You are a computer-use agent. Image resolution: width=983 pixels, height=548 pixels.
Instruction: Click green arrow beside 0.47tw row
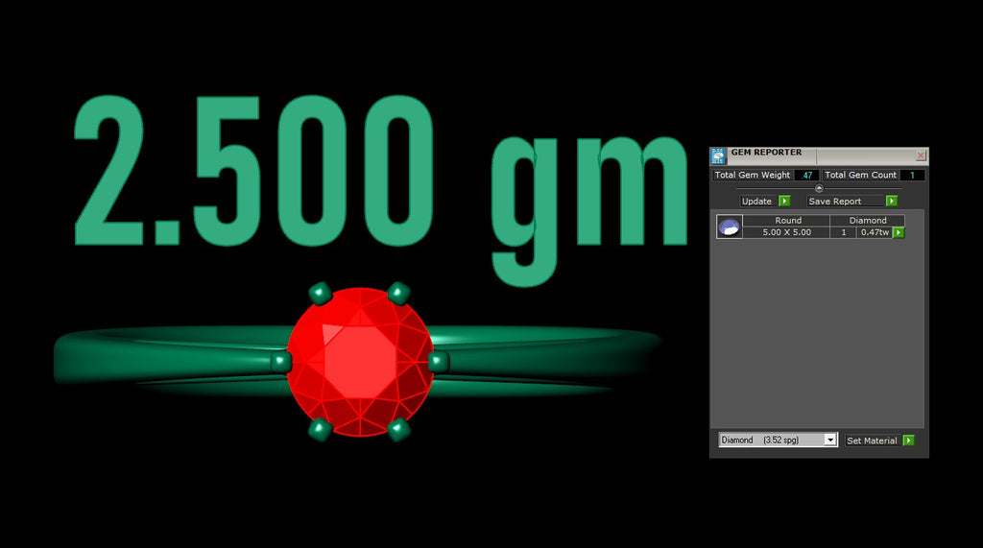[899, 232]
